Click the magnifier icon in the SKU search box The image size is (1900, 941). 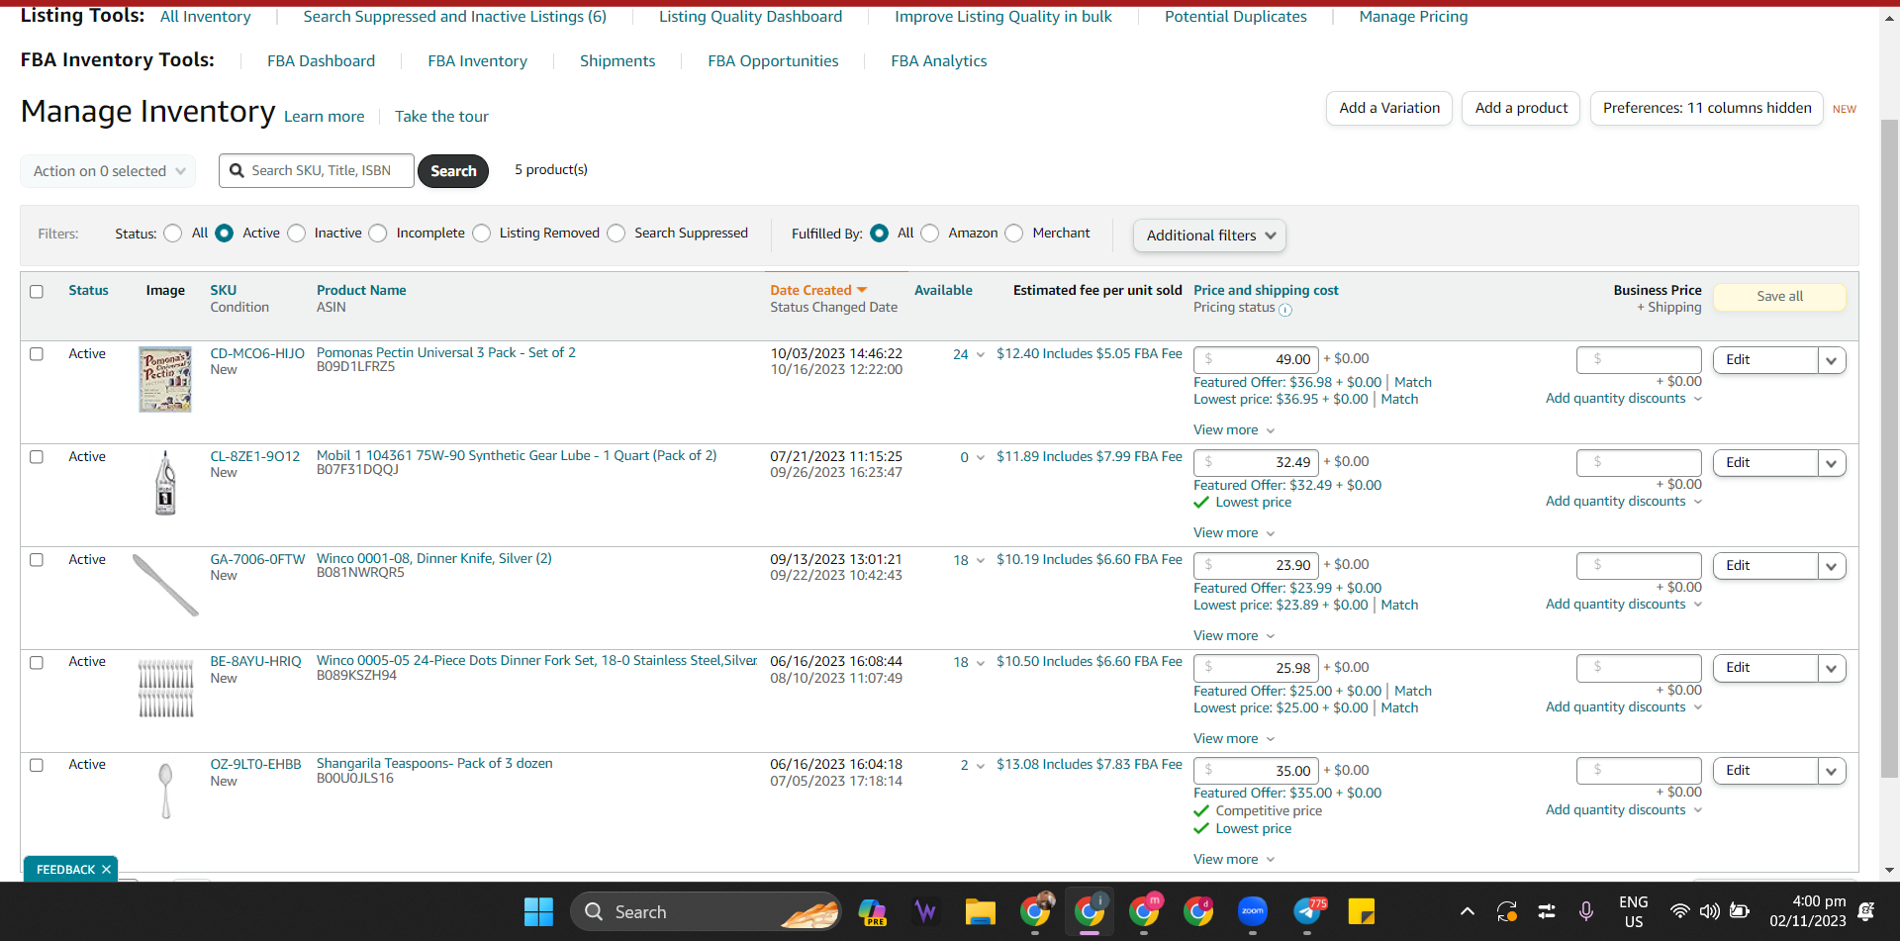(x=237, y=170)
